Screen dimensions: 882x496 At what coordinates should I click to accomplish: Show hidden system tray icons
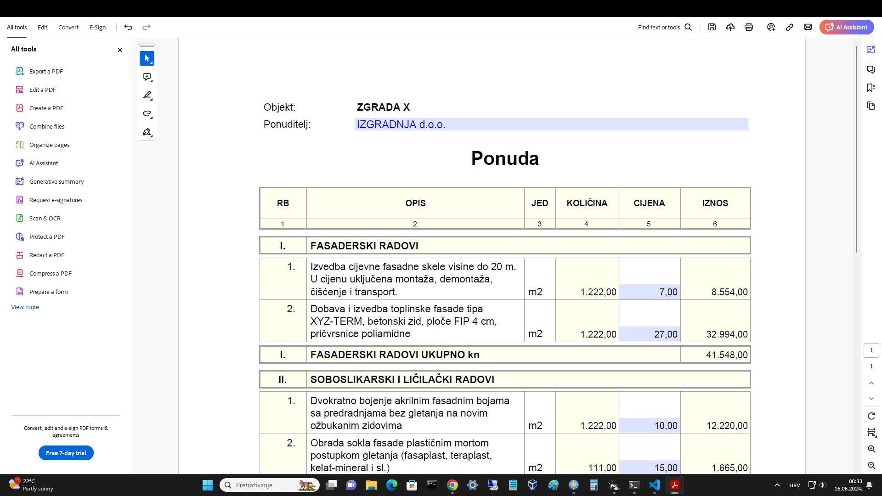pyautogui.click(x=777, y=485)
